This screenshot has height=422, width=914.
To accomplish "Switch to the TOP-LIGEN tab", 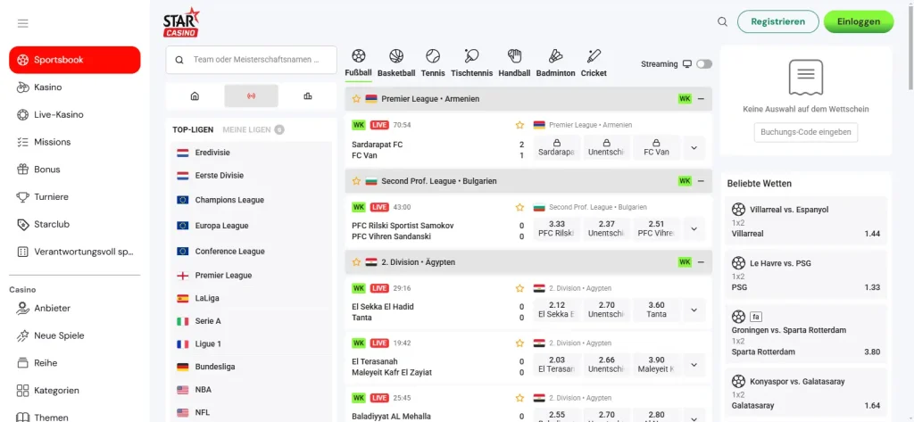I will click(x=193, y=130).
